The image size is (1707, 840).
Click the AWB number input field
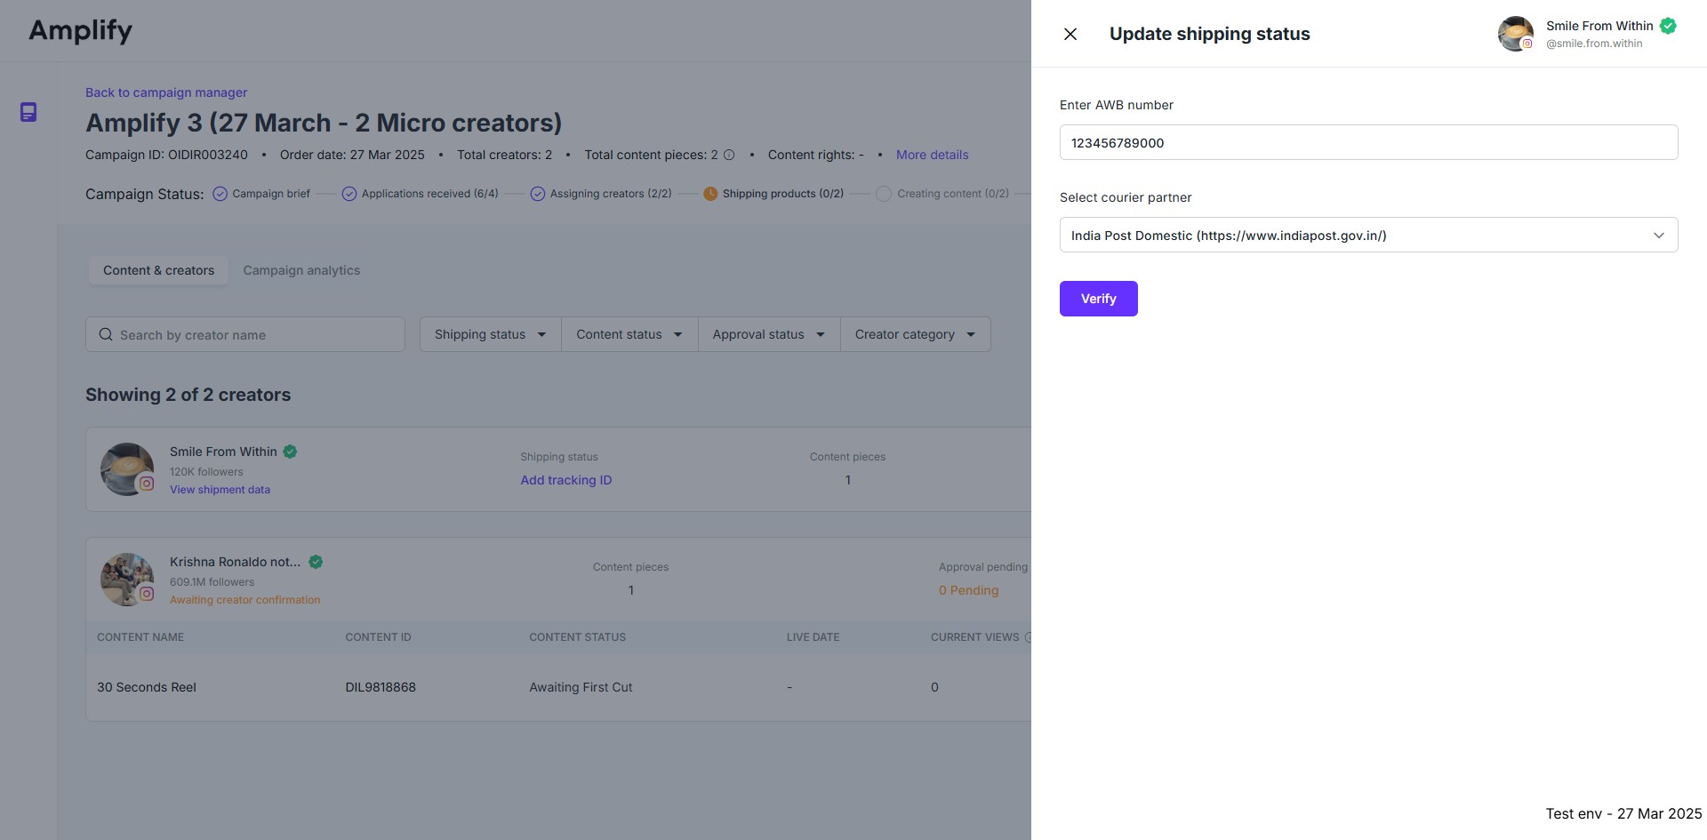1368,143
